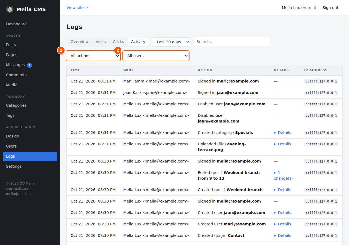The image size is (349, 245).
Task: Open the Design section
Action: tap(30, 136)
